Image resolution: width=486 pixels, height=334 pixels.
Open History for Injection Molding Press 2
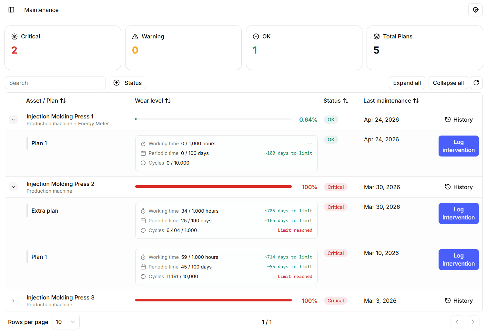(x=459, y=187)
